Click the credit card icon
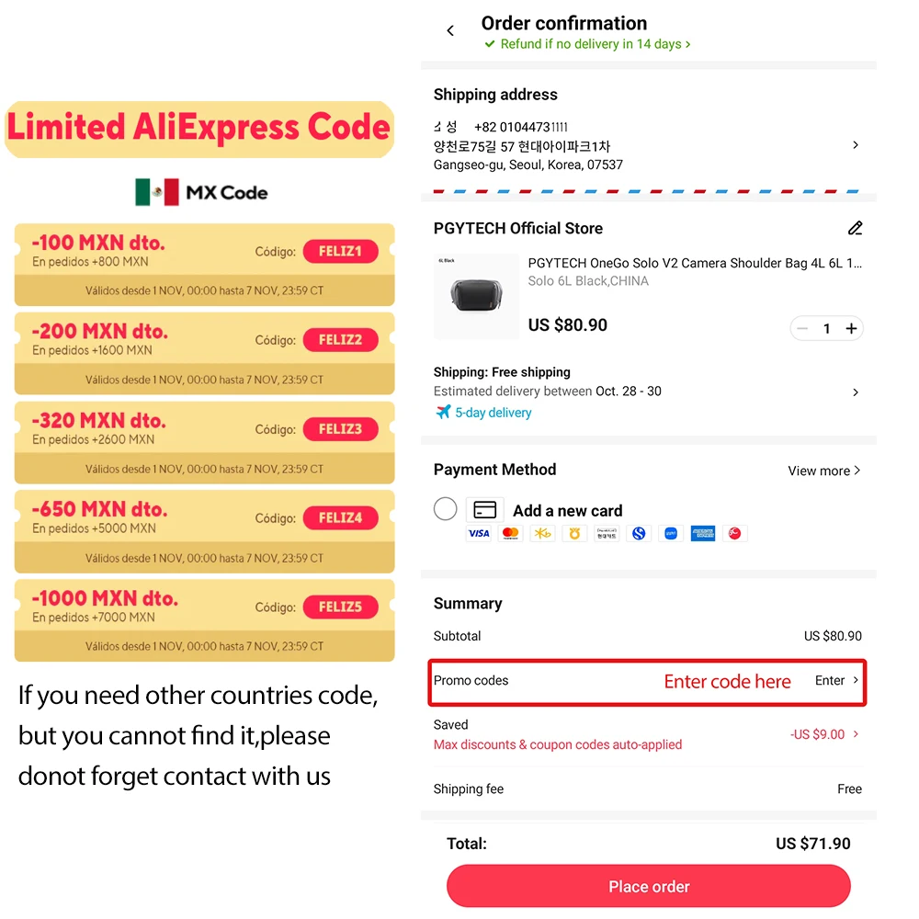This screenshot has width=919, height=919. (484, 509)
